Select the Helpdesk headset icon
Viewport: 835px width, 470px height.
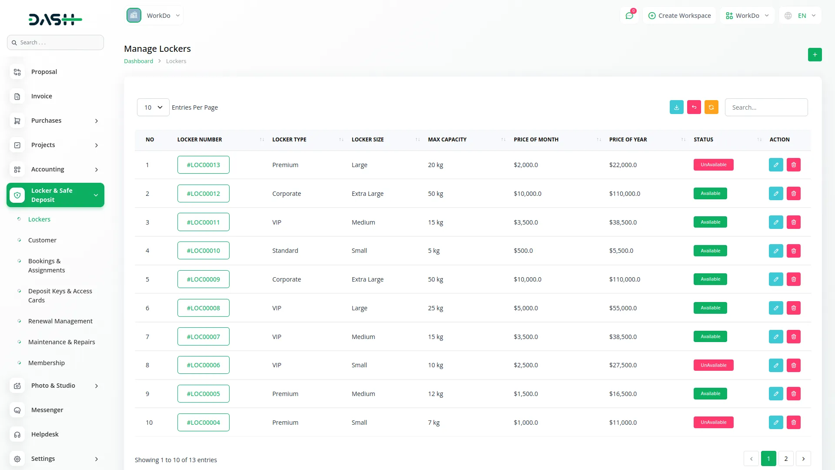(x=17, y=434)
